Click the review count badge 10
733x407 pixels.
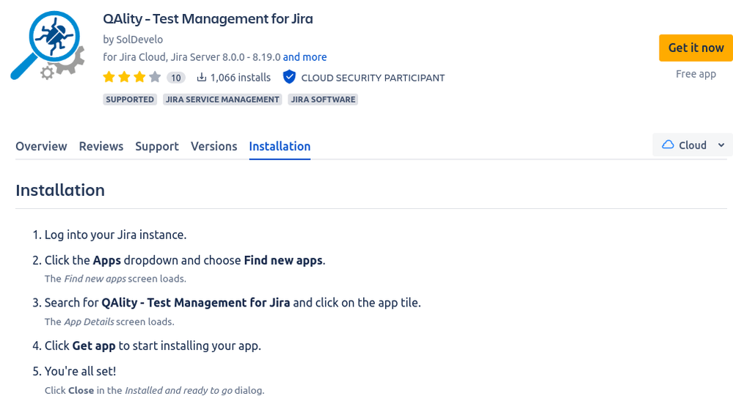pos(176,78)
